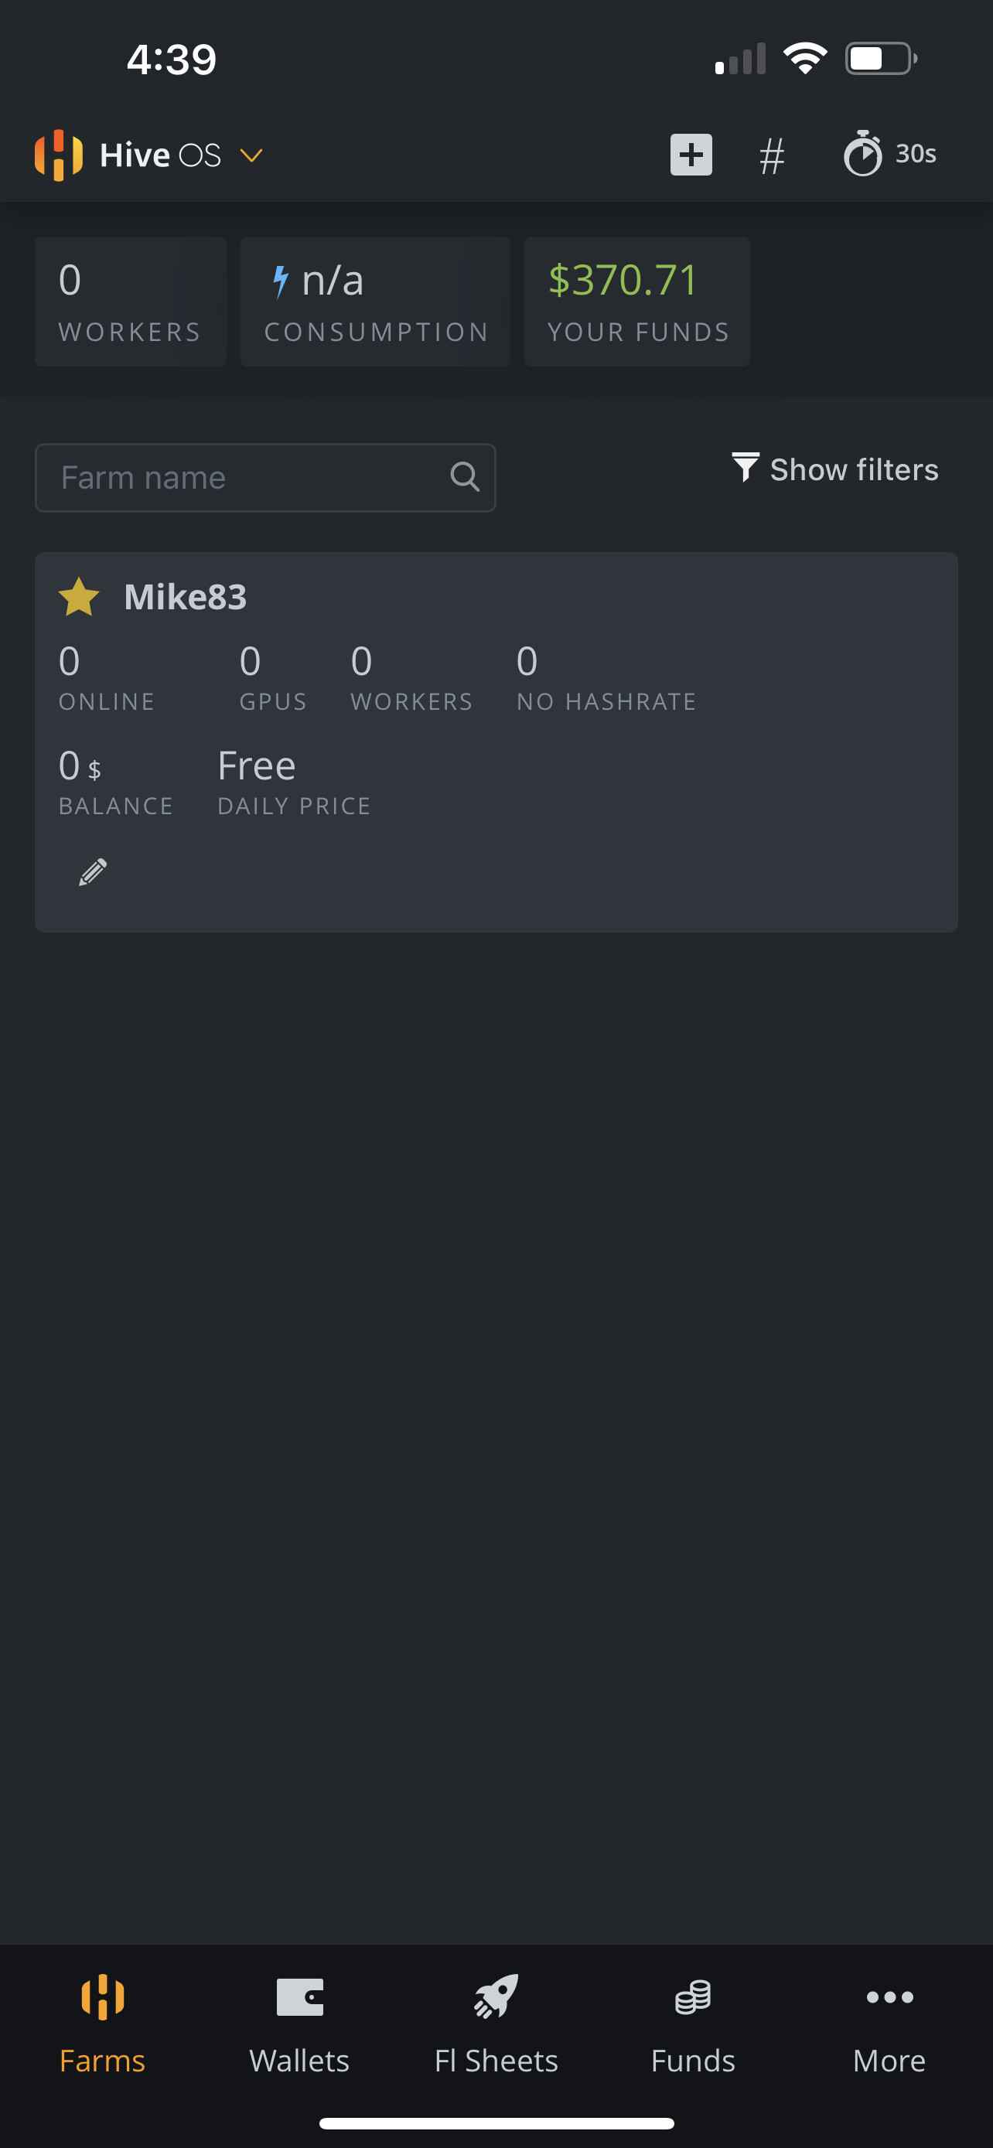993x2148 pixels.
Task: Tap the pencil edit icon for Mike83
Action: [x=93, y=872]
